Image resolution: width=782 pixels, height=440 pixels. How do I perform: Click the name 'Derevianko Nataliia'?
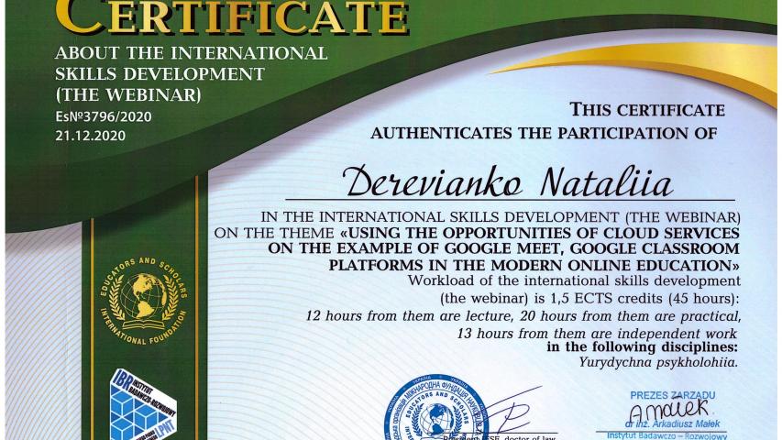click(508, 182)
